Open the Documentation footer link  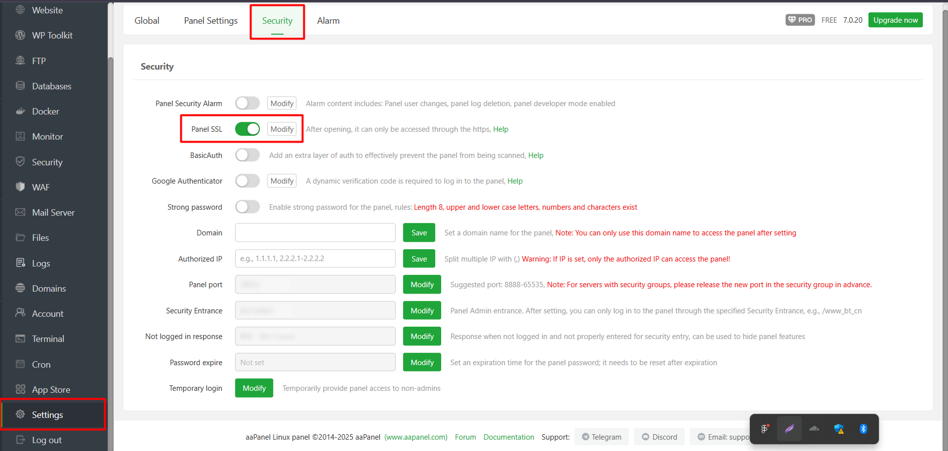508,437
